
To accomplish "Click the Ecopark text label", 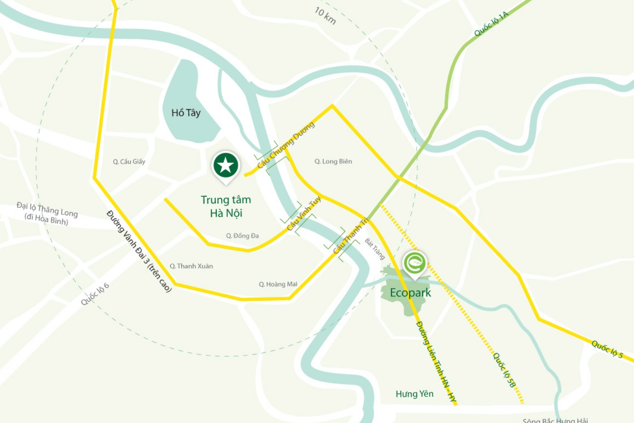I will click(x=410, y=293).
